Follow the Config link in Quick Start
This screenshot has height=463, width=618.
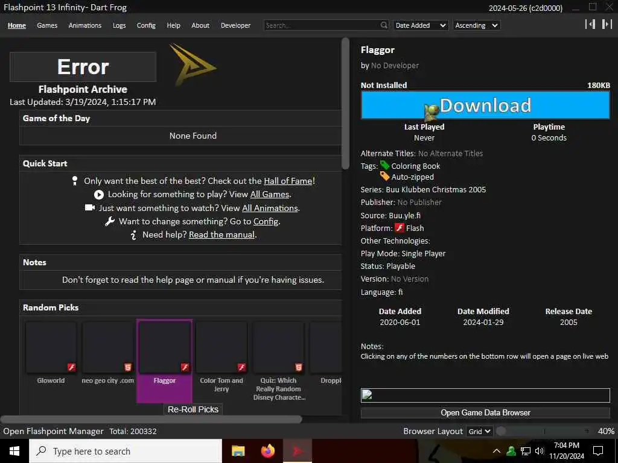(266, 221)
